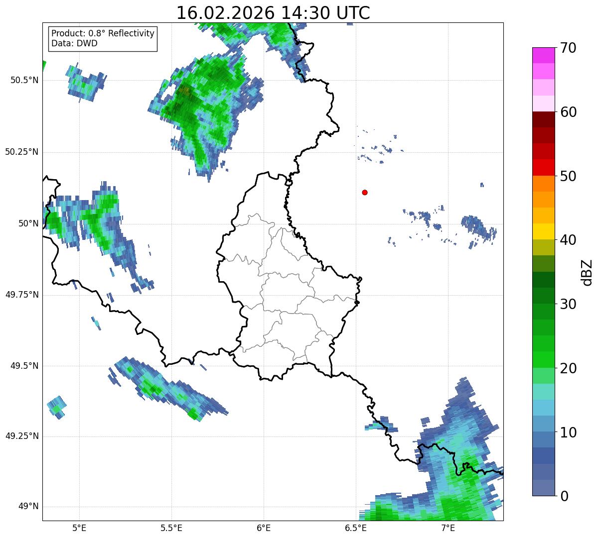This screenshot has width=599, height=538.
Task: Click the "Data: DWD" label
Action: (x=75, y=43)
